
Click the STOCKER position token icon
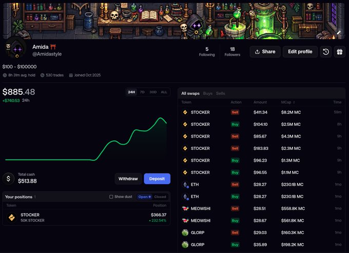(12, 218)
